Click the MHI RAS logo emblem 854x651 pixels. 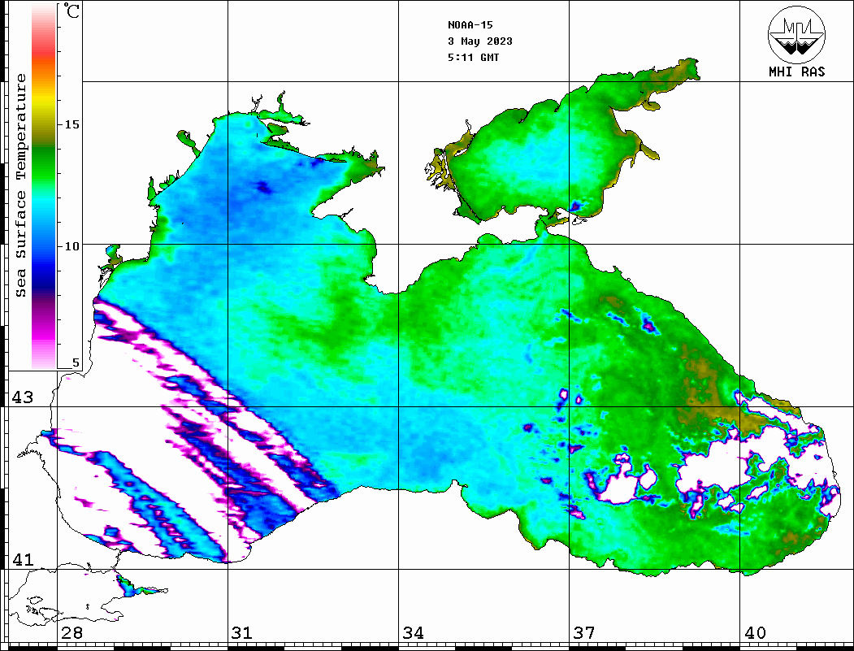pyautogui.click(x=796, y=34)
